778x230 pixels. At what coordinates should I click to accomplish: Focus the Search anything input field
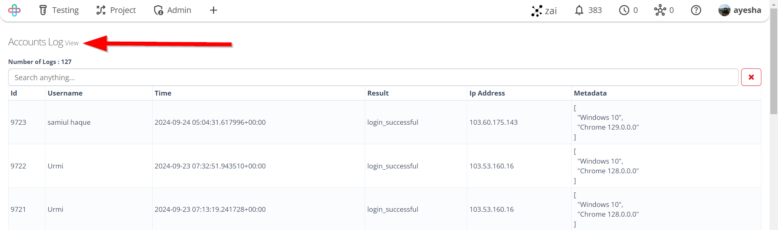(x=373, y=77)
